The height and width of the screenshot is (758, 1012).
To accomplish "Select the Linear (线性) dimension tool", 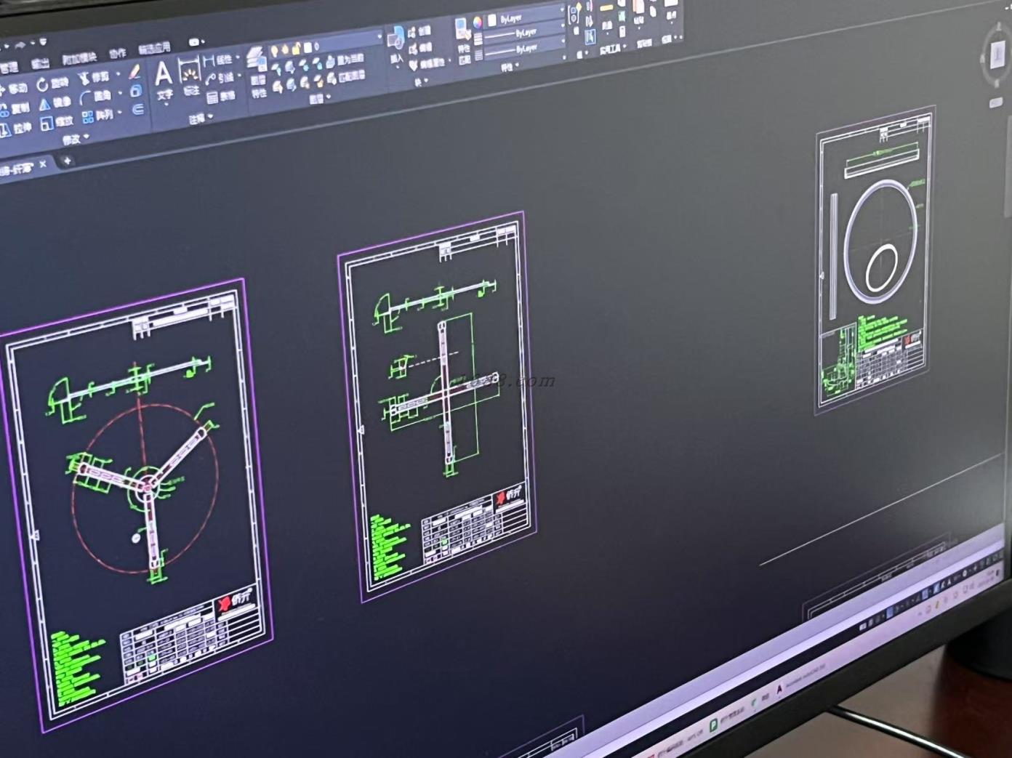I will tap(218, 60).
